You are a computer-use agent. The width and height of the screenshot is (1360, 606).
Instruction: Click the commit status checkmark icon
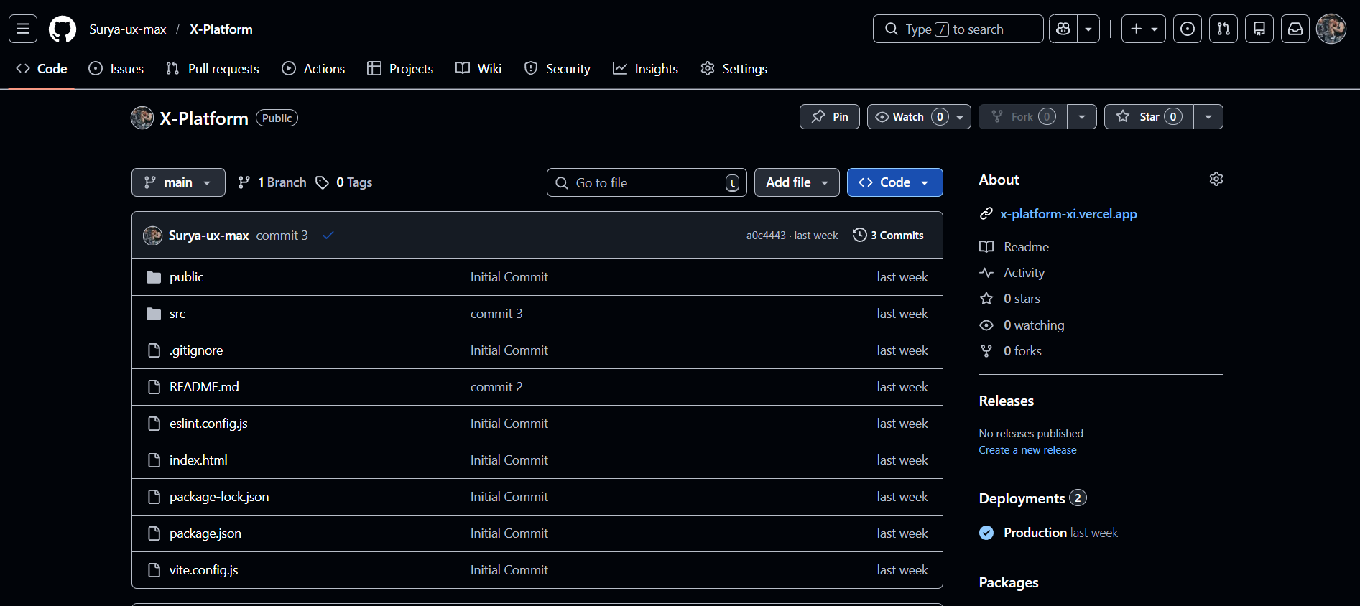coord(328,236)
